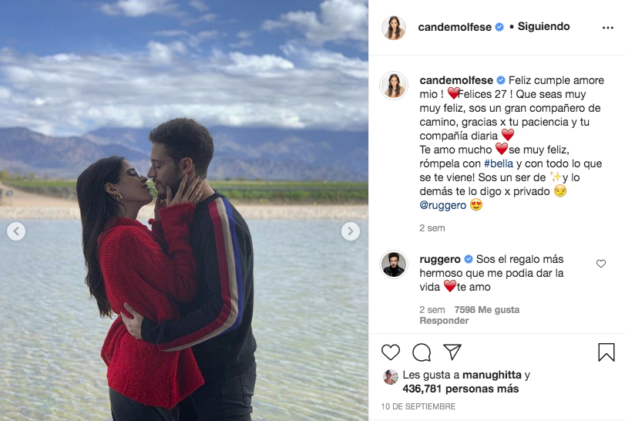Open the three-dots more options menu
The height and width of the screenshot is (421, 625).
pos(607,28)
